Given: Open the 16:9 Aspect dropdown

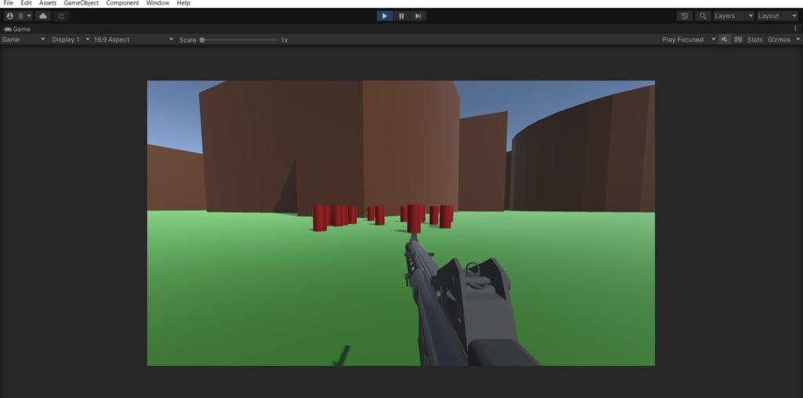Looking at the screenshot, I should [133, 39].
